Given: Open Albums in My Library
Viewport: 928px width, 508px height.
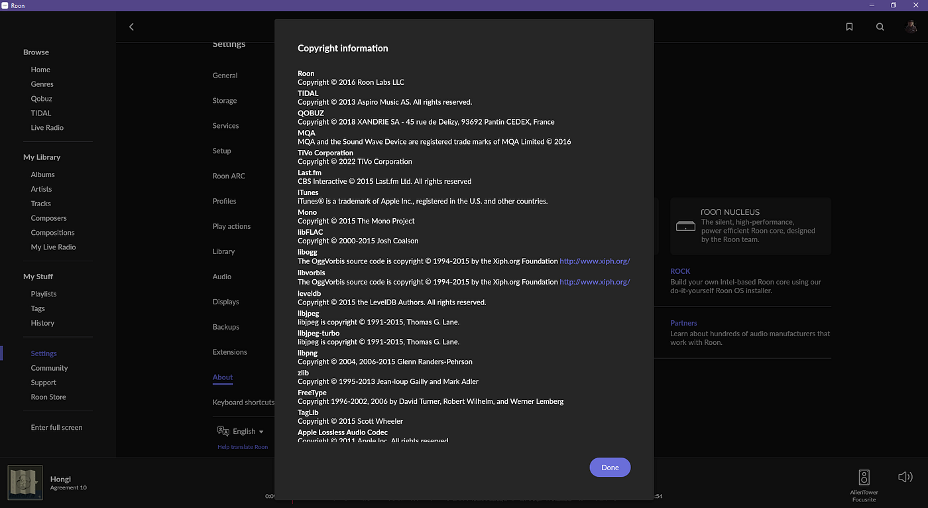Looking at the screenshot, I should tap(42, 174).
